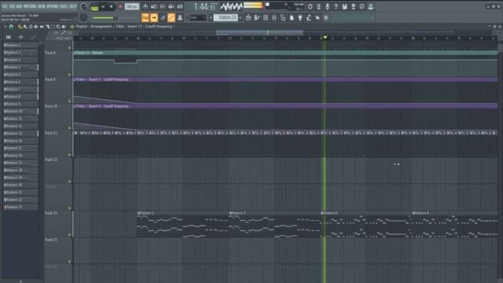Open the playlist magnet snap icon

point(11,27)
